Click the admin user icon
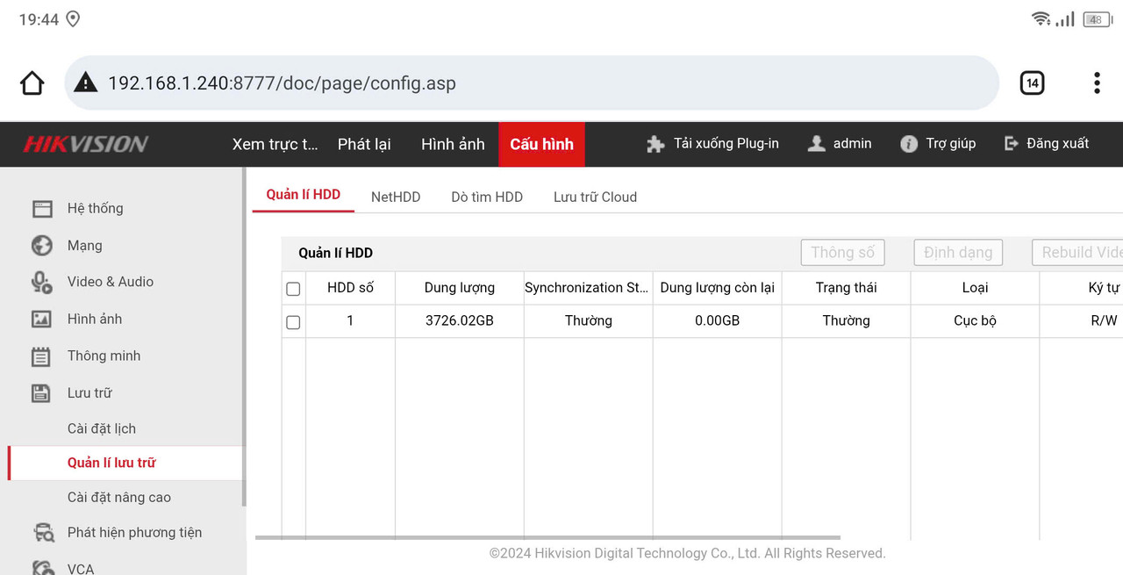The width and height of the screenshot is (1123, 575). [x=816, y=144]
